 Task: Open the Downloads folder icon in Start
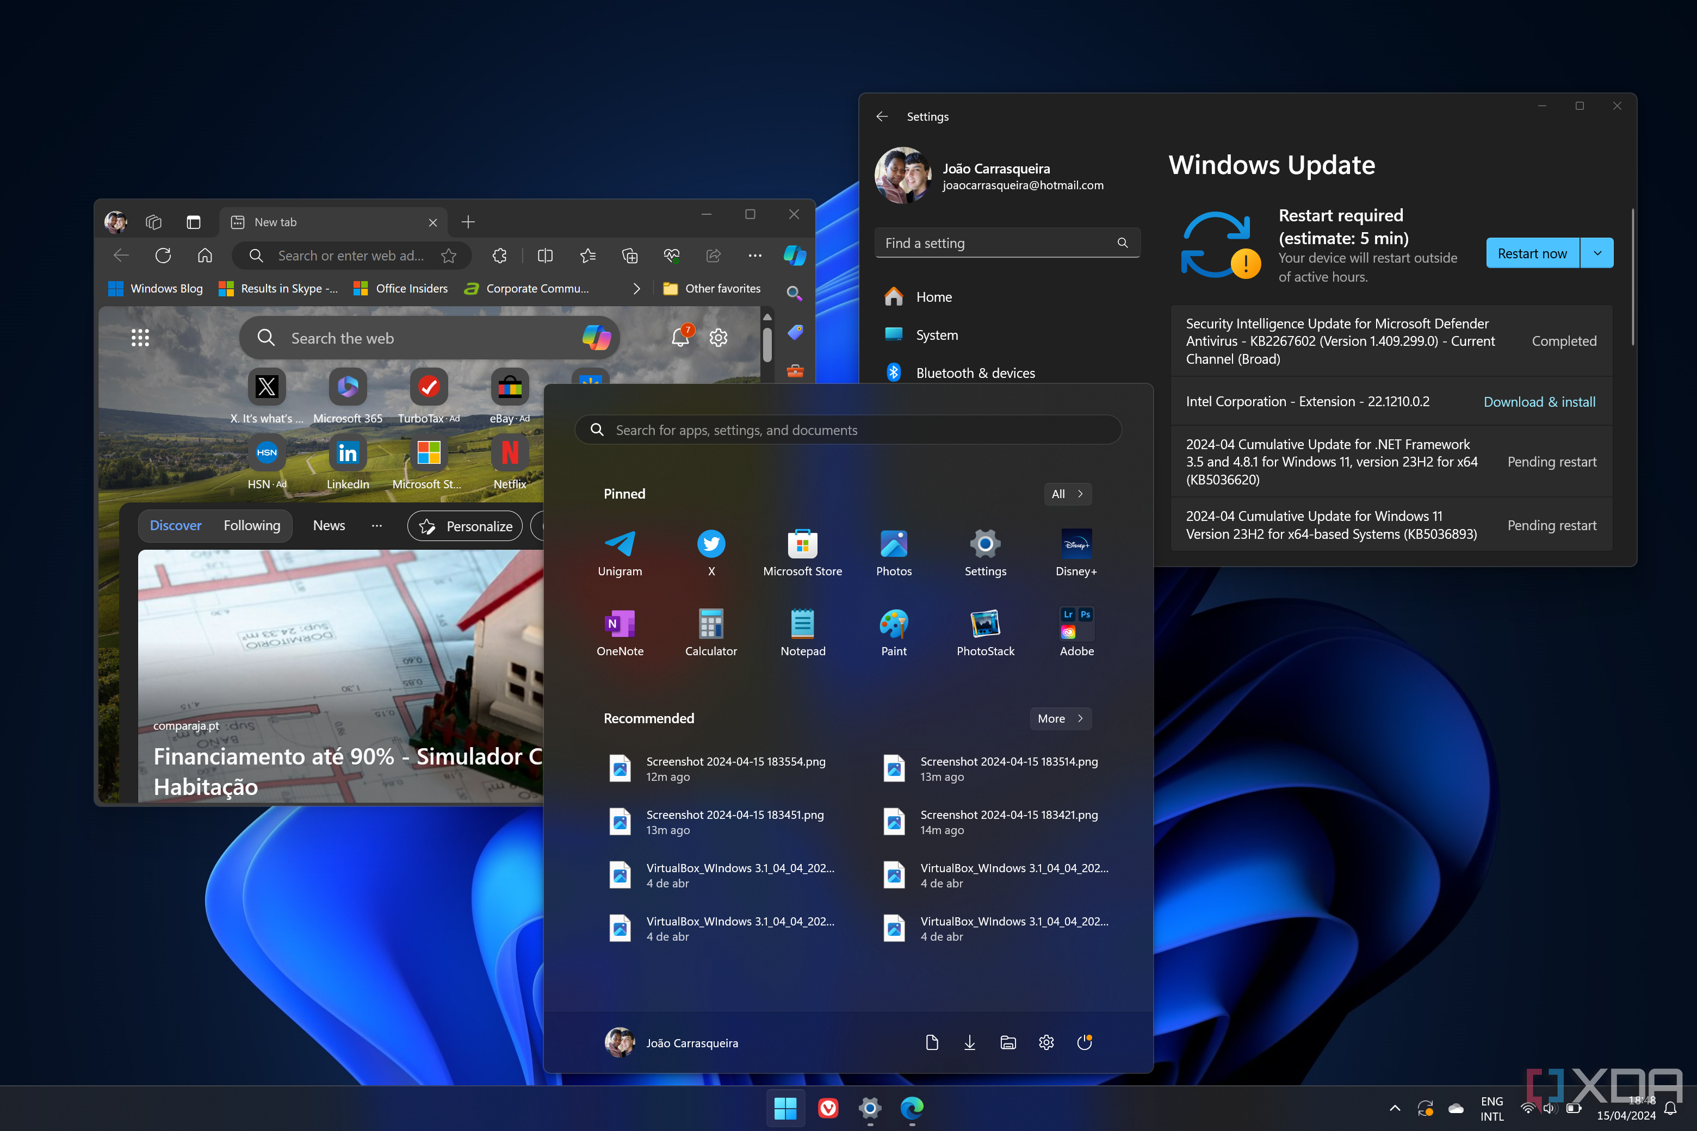(x=970, y=1042)
